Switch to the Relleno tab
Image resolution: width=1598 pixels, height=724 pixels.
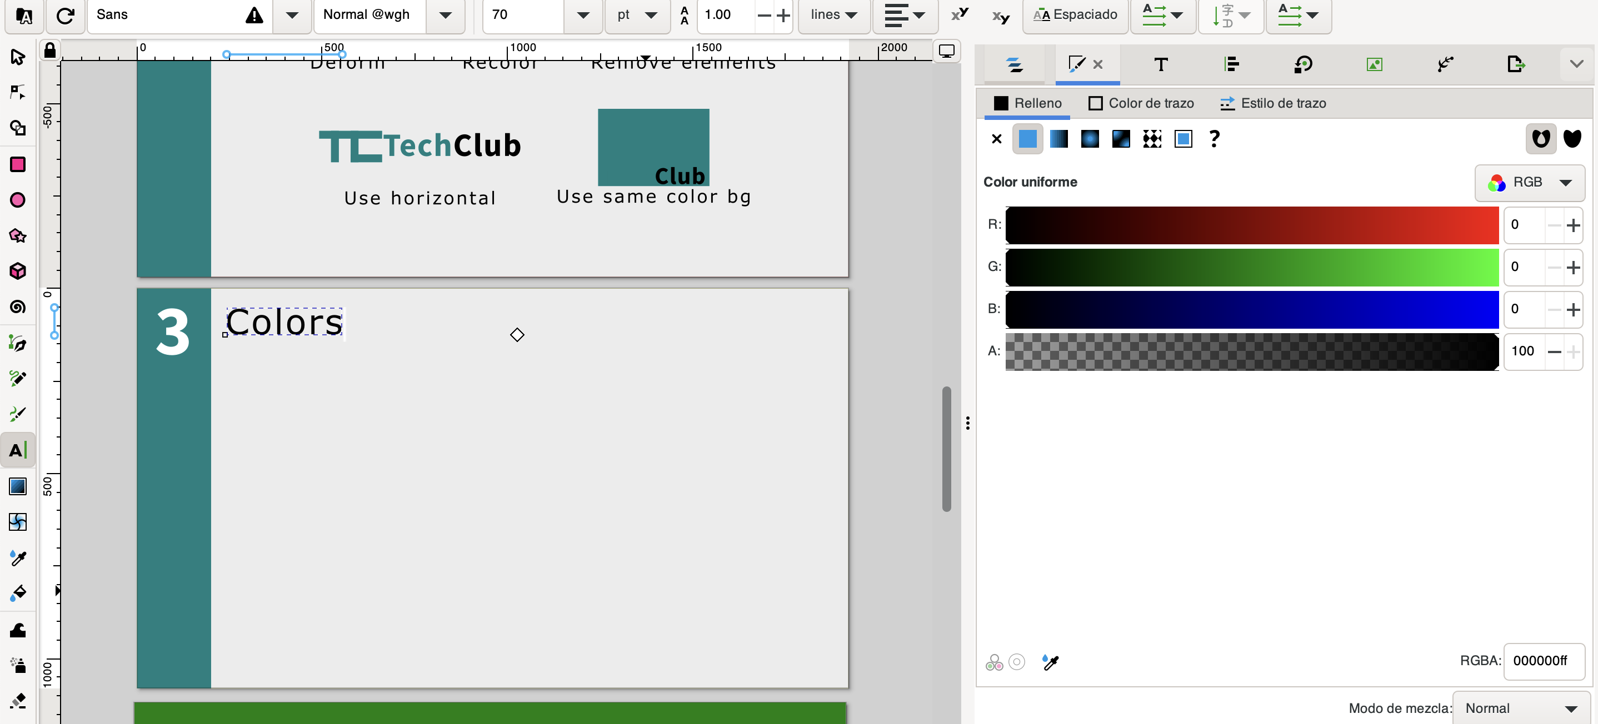(1027, 103)
